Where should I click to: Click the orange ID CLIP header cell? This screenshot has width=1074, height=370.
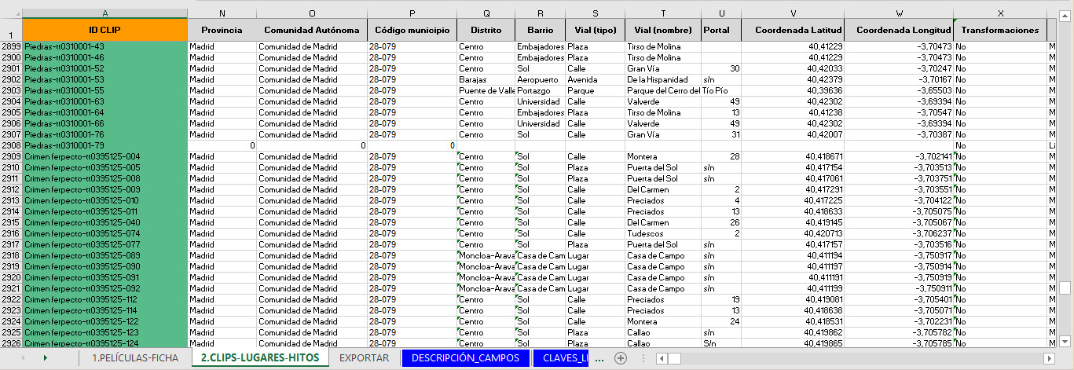(x=105, y=30)
